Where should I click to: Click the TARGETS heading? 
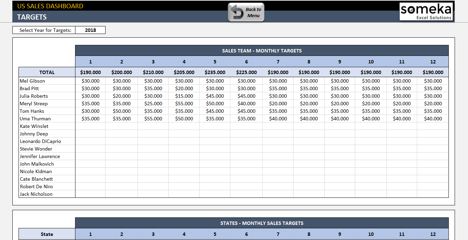pyautogui.click(x=32, y=17)
